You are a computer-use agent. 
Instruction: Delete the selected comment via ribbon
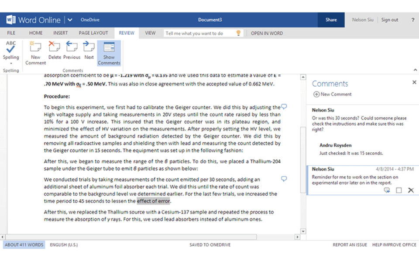[x=55, y=50]
